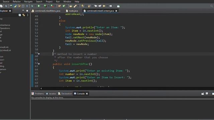The width and height of the screenshot is (214, 120).
Task: Toggle Show Whitespace Characters icon
Action: click(27, 6)
